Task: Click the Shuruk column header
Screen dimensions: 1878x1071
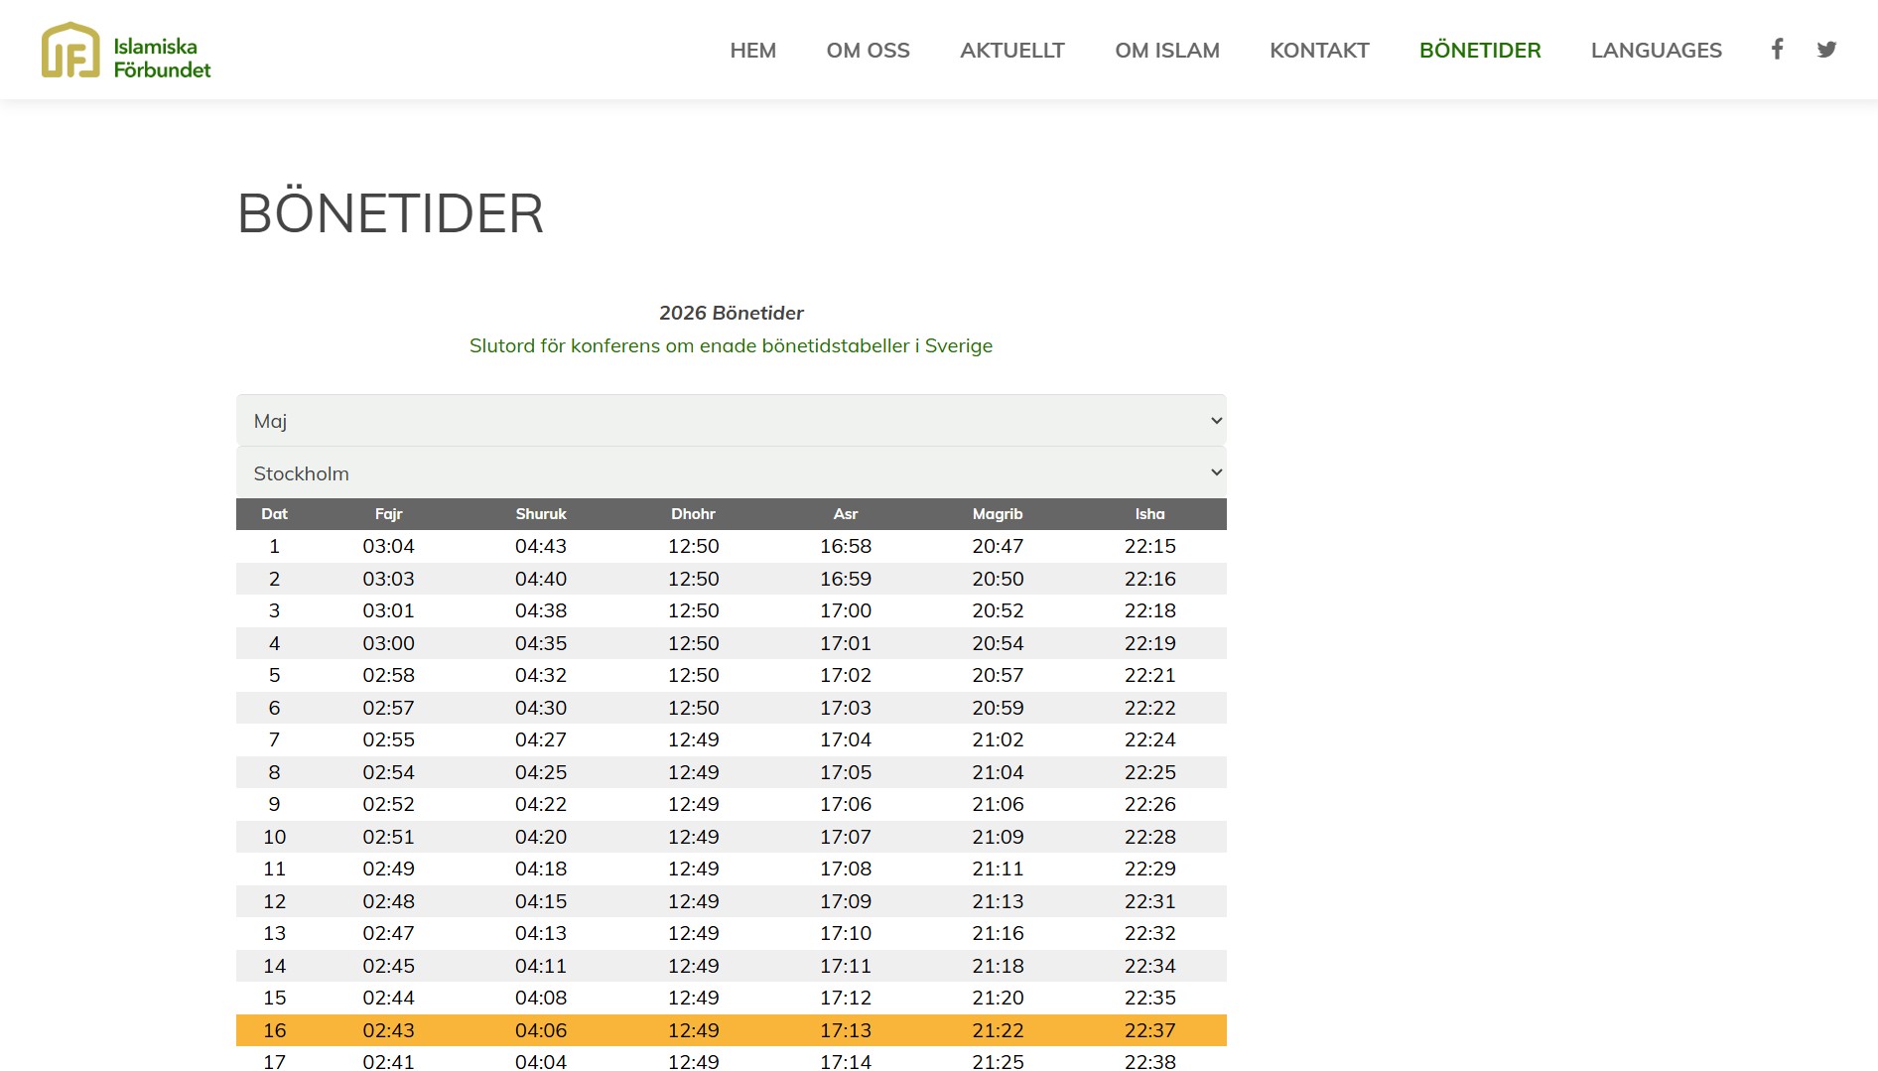Action: point(541,514)
